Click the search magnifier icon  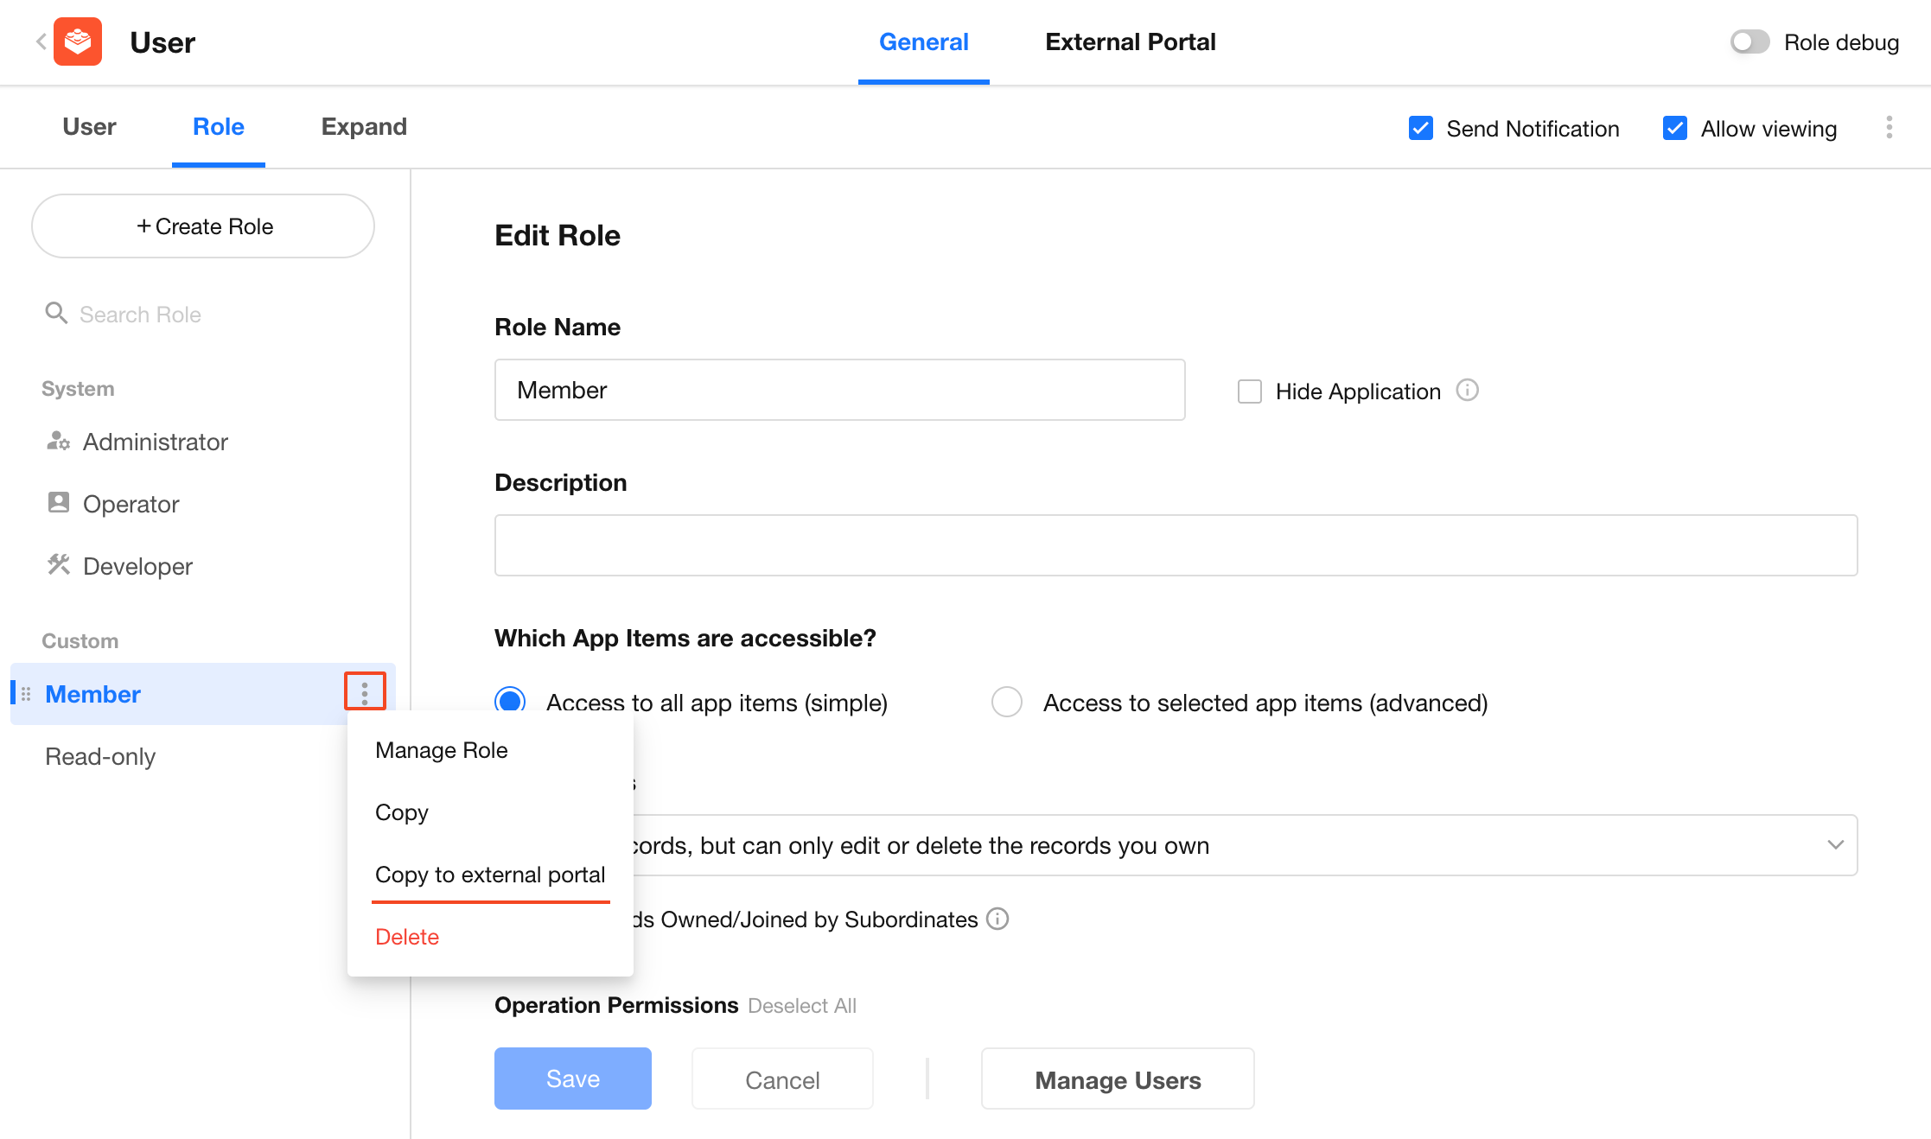(x=56, y=313)
